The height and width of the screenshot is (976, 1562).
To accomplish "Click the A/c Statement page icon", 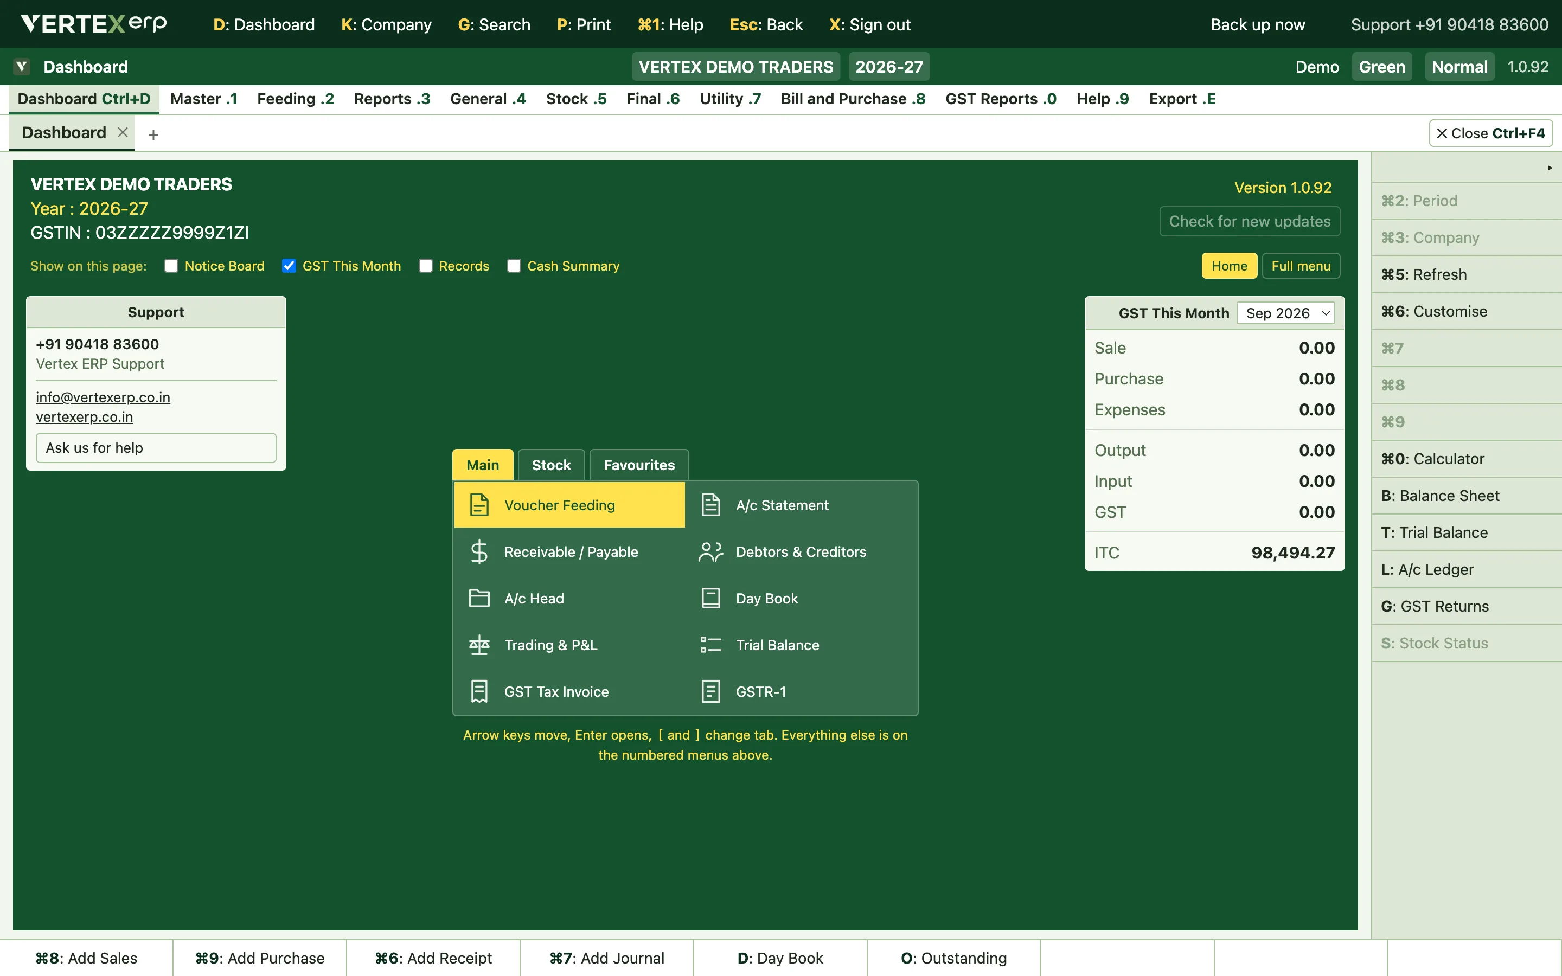I will pyautogui.click(x=710, y=505).
